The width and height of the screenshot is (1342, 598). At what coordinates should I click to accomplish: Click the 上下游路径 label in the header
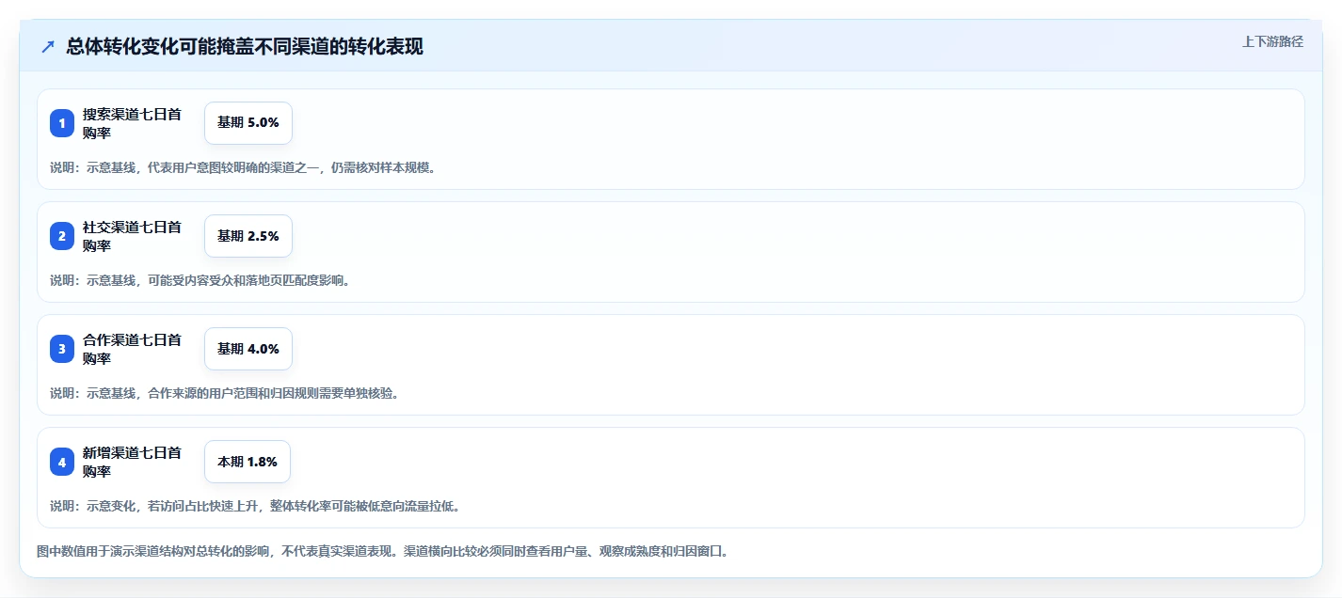pyautogui.click(x=1272, y=41)
